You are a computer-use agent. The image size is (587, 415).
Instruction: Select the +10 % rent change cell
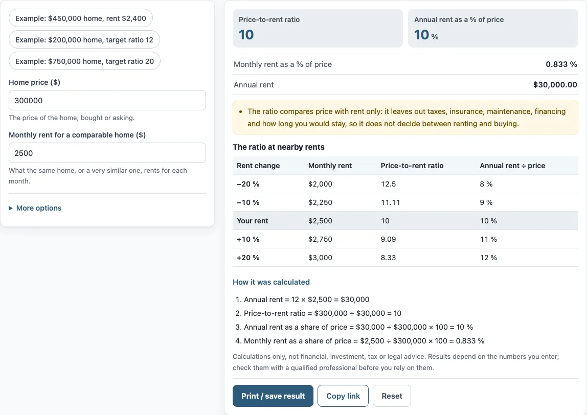coord(248,239)
